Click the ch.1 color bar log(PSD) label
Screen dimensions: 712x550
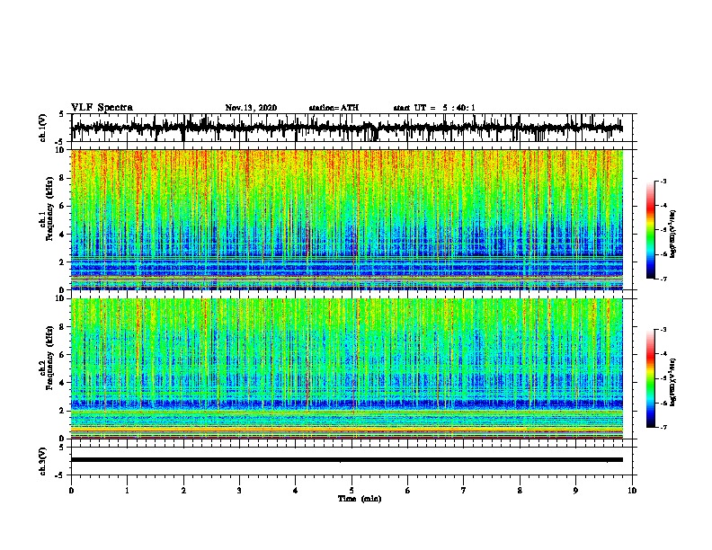click(x=672, y=235)
